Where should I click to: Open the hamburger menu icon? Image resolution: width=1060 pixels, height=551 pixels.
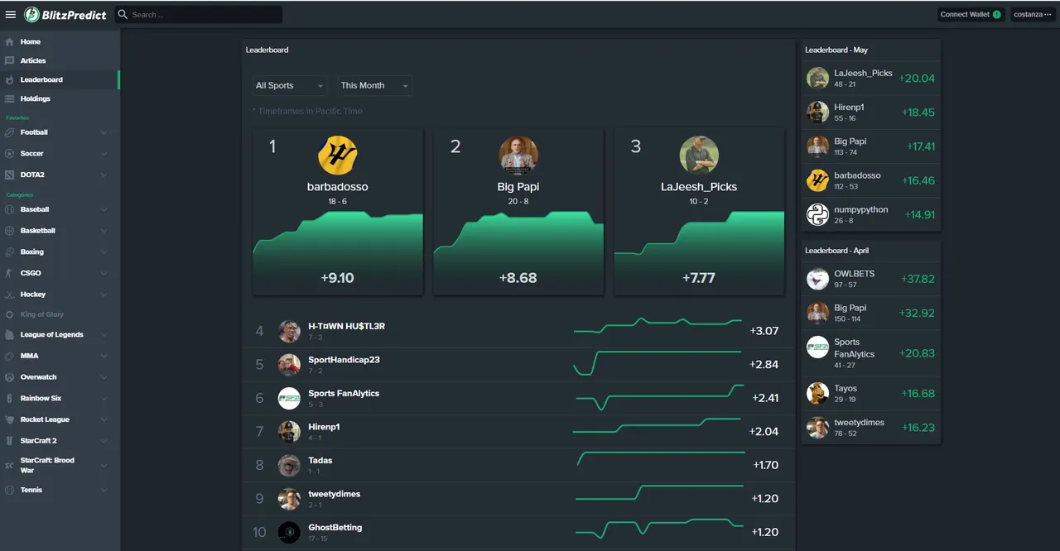click(x=11, y=14)
